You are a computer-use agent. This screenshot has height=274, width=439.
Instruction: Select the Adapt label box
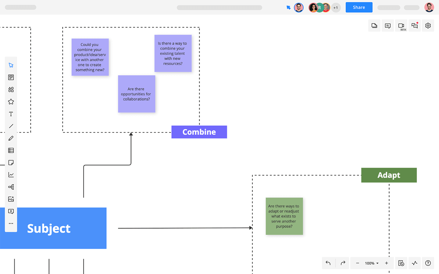click(x=389, y=175)
